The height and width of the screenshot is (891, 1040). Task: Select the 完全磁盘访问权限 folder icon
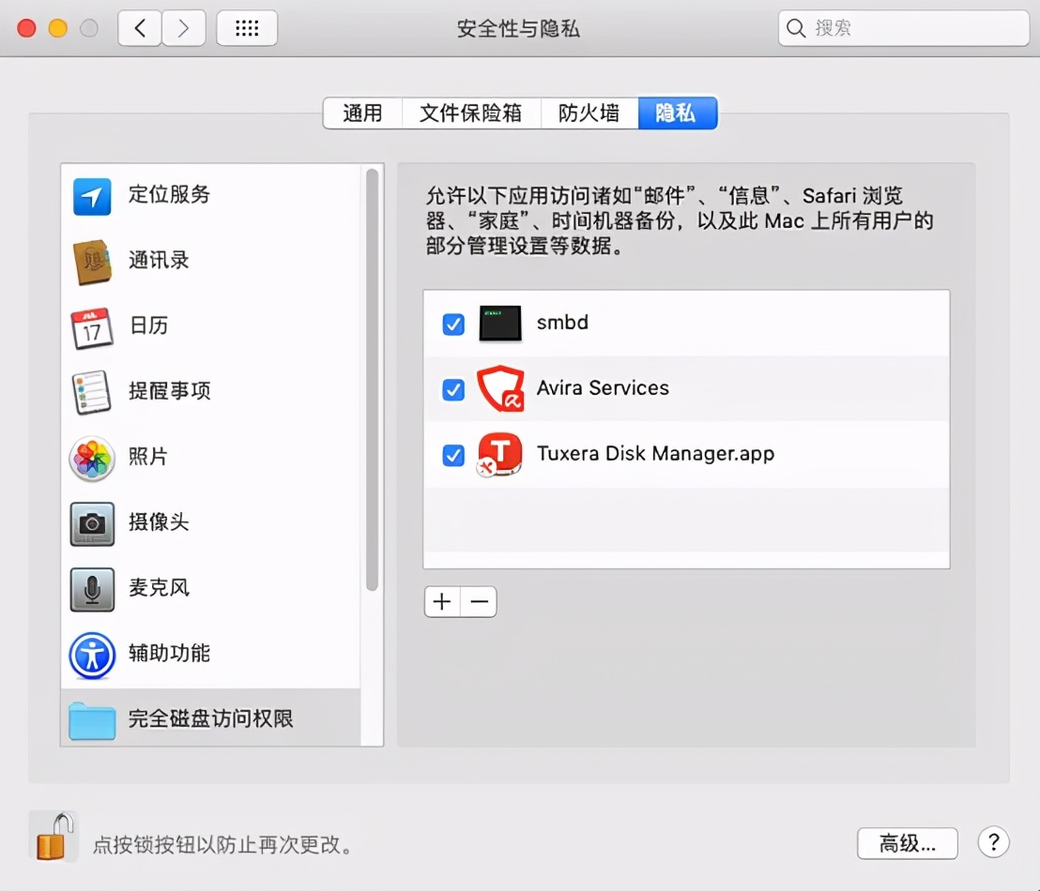pyautogui.click(x=92, y=720)
